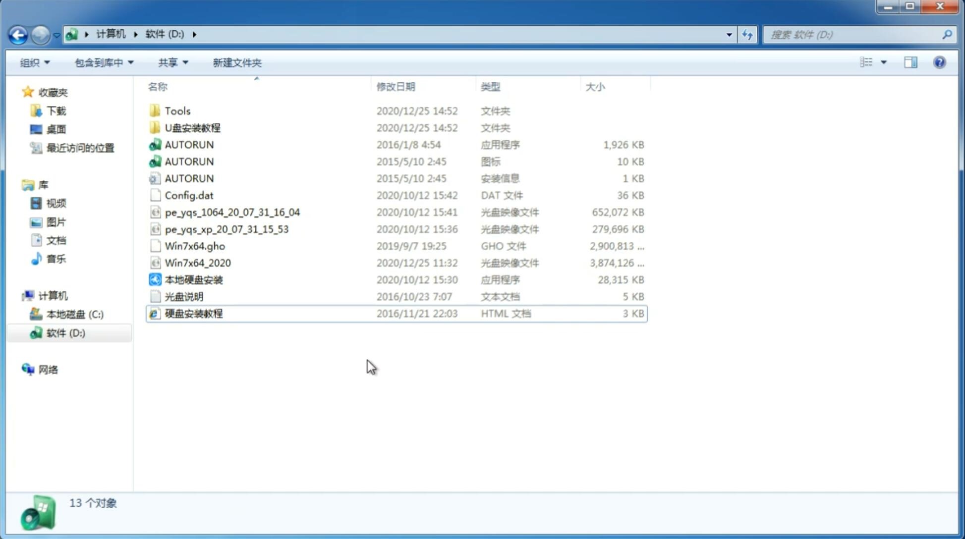Open 硬盘安装教程 HTML document
The height and width of the screenshot is (539, 965).
point(193,313)
